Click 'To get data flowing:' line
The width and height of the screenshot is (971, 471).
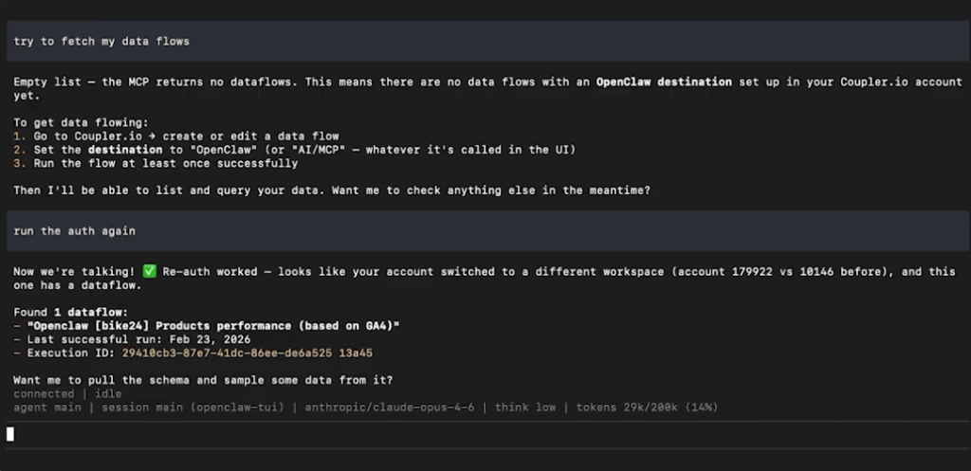[82, 122]
